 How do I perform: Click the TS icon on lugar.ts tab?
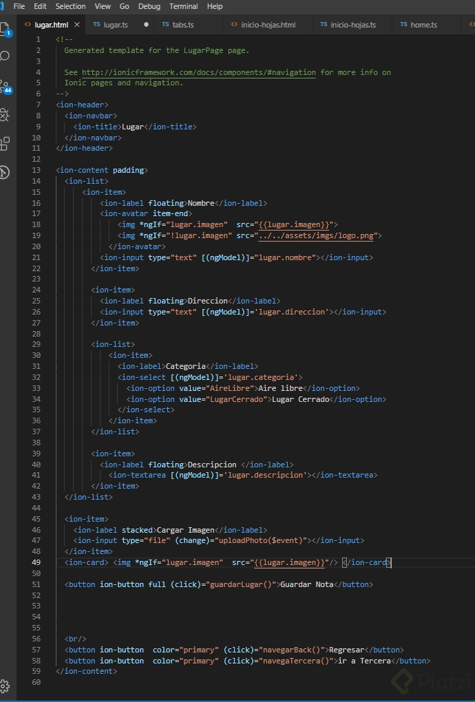tap(96, 25)
